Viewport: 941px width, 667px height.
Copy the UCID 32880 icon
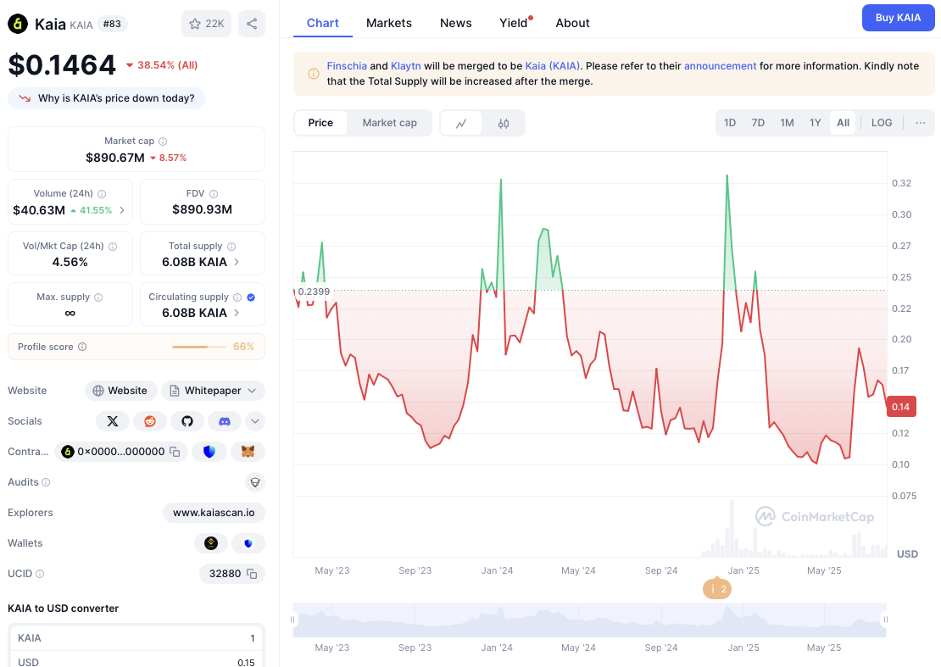coord(252,574)
